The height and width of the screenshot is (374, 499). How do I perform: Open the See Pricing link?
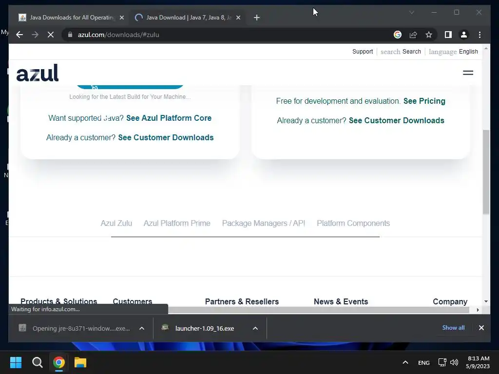424,101
